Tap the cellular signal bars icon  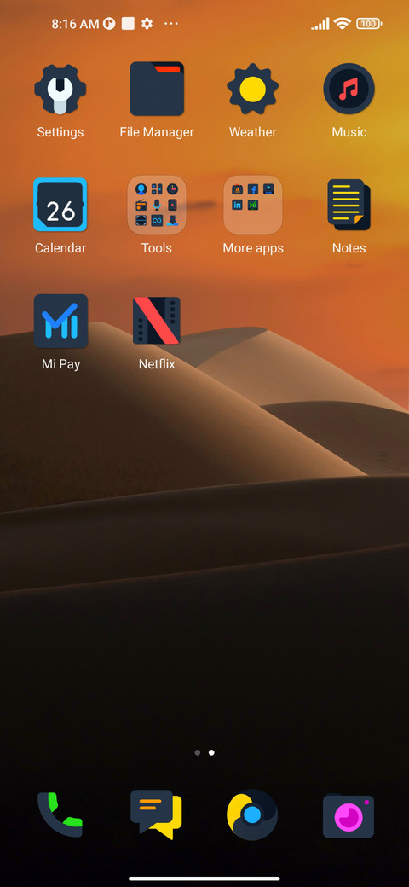click(x=320, y=24)
